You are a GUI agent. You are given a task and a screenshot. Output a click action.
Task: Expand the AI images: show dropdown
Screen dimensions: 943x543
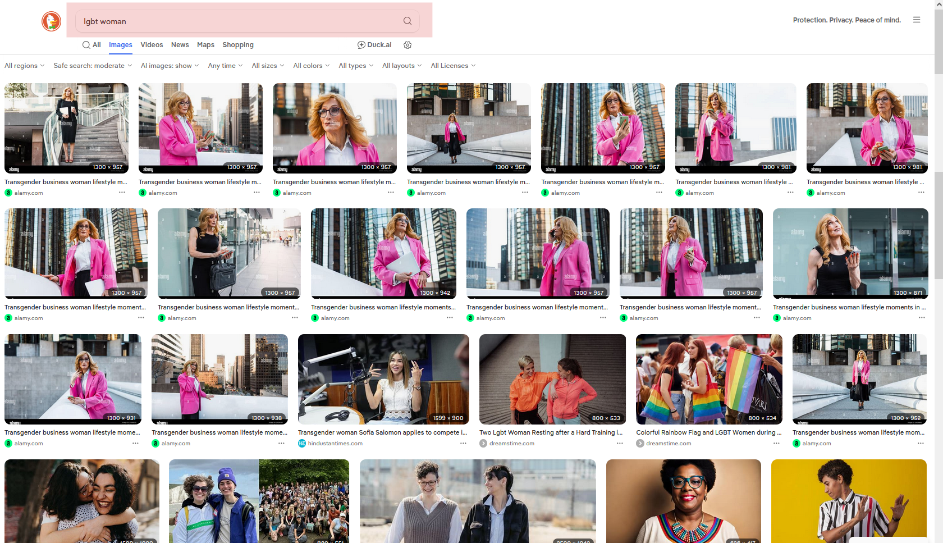pos(170,66)
